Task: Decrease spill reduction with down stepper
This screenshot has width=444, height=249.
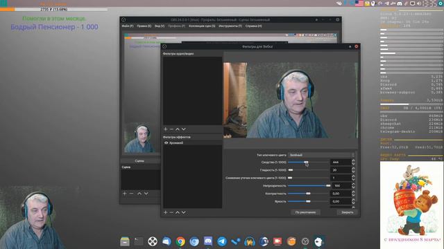Action: [x=353, y=179]
